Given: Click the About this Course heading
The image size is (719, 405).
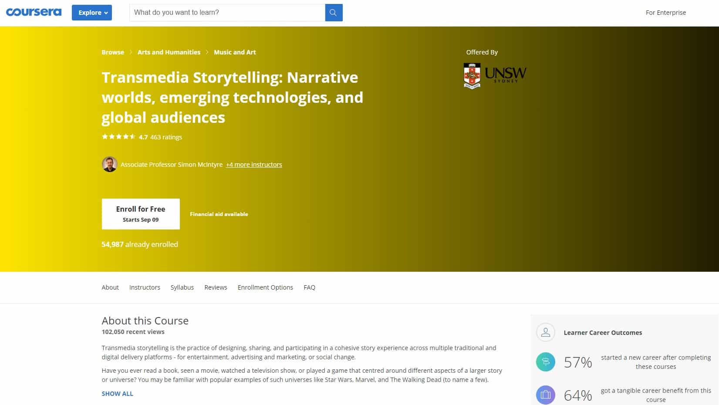Looking at the screenshot, I should click(x=145, y=321).
